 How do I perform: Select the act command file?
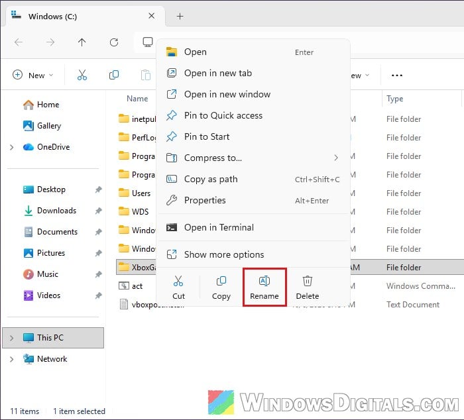click(131, 286)
